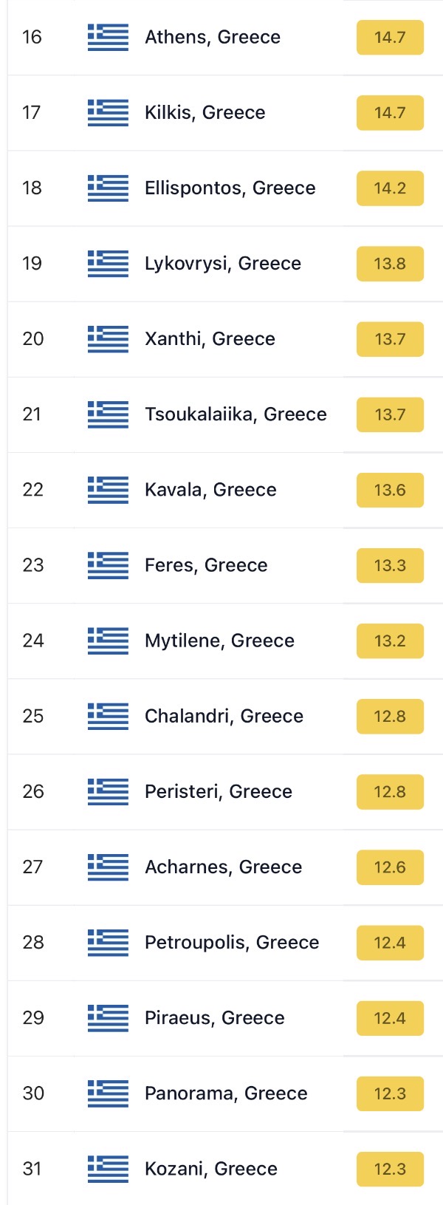Click rank number 22 in the list
The image size is (443, 1205).
[33, 489]
